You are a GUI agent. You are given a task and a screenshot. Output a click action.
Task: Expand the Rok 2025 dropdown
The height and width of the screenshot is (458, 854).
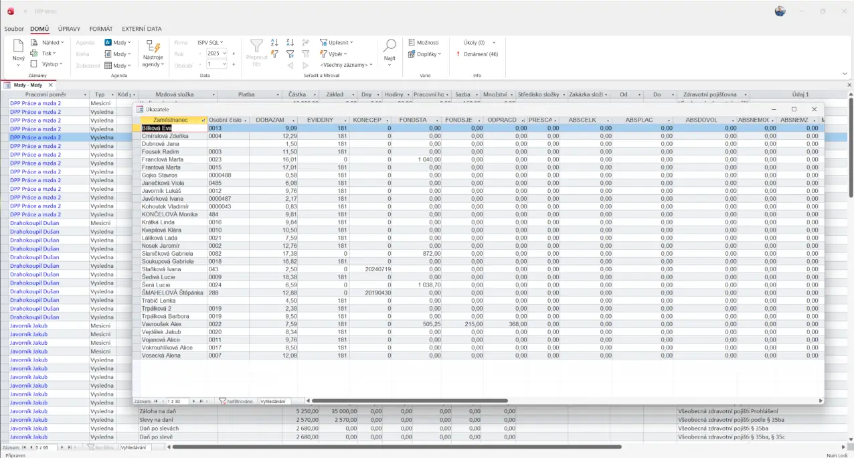click(224, 54)
